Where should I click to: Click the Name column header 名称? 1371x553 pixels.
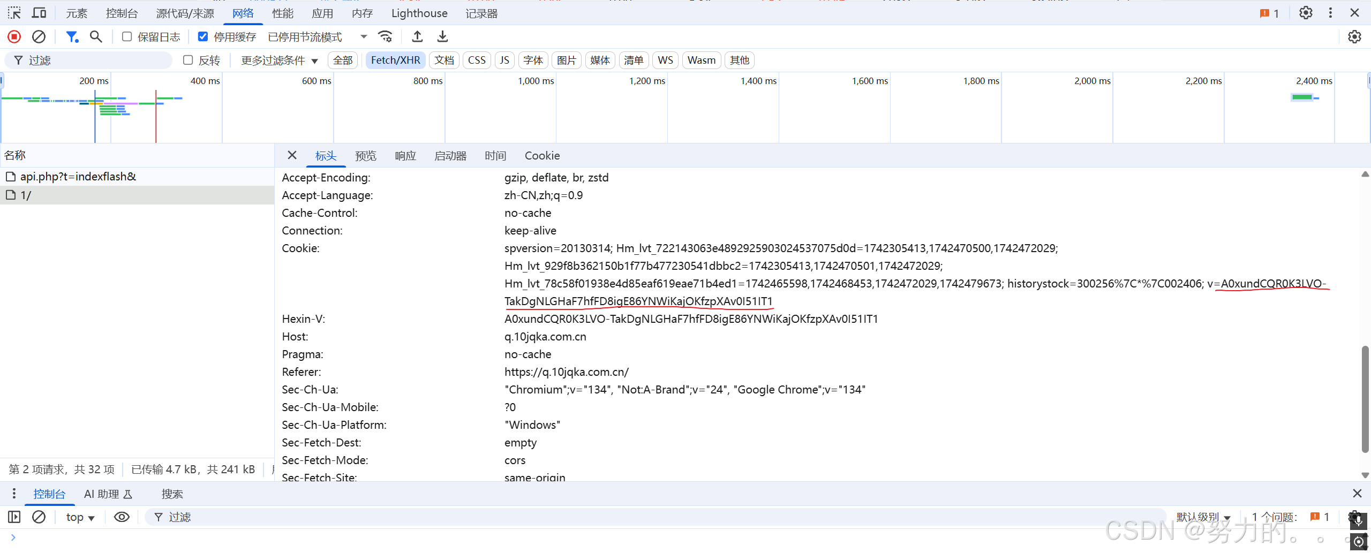tap(15, 155)
